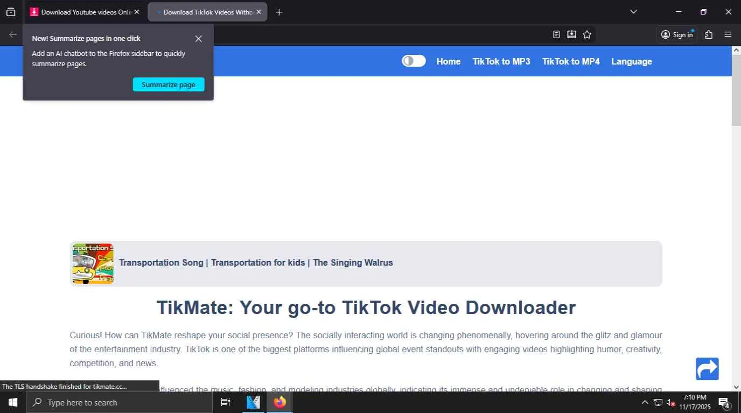Expand the list all tabs chevron
Image resolution: width=741 pixels, height=413 pixels.
pos(633,12)
